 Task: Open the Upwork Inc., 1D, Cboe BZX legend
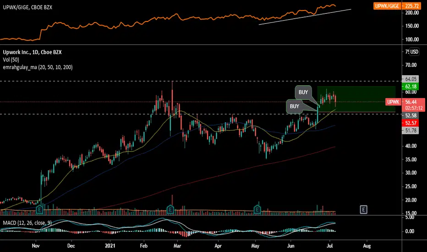point(32,52)
